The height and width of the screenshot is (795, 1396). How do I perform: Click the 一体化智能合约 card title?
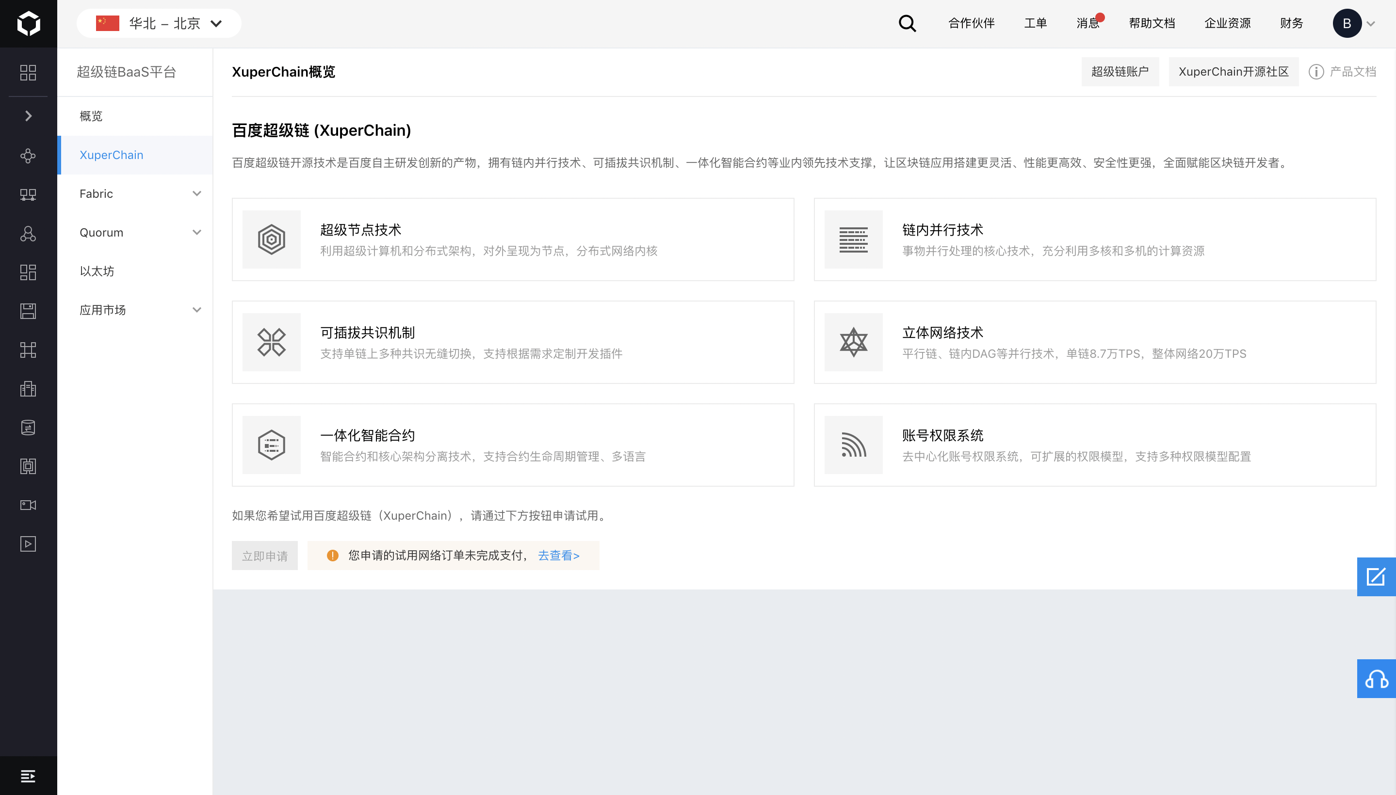click(367, 435)
